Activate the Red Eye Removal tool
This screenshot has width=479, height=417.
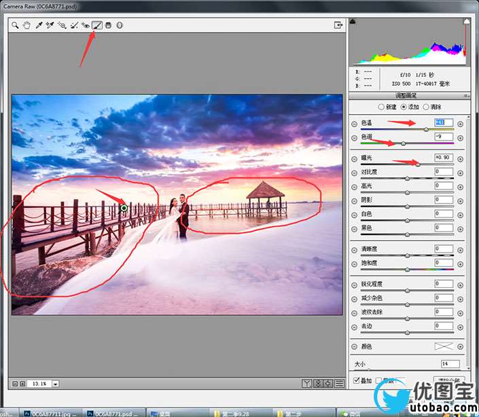coord(86,25)
